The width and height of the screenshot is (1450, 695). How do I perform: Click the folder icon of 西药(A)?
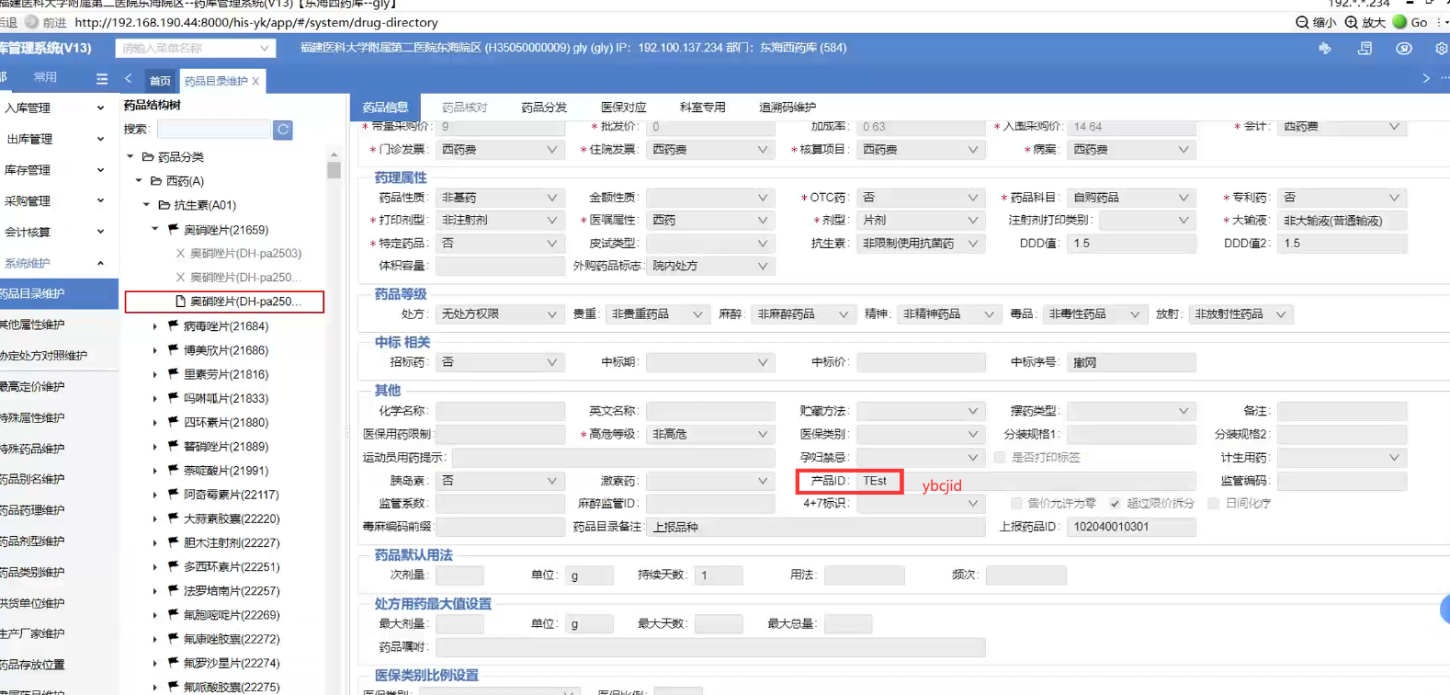[x=156, y=181]
